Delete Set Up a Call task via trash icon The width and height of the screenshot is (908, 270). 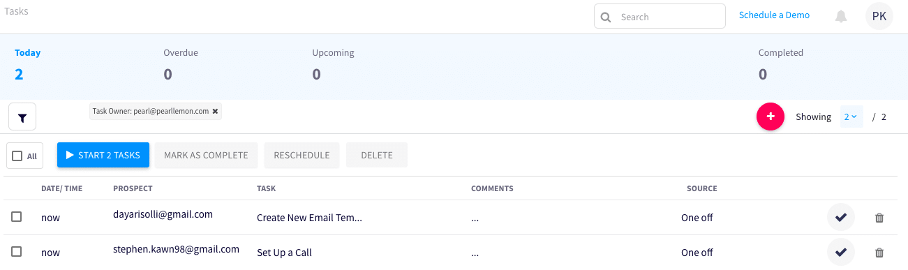click(879, 253)
